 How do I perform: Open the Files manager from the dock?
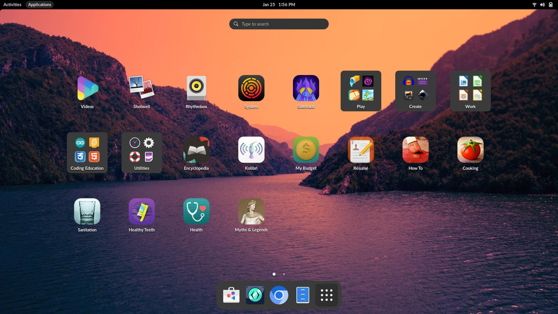pyautogui.click(x=303, y=295)
